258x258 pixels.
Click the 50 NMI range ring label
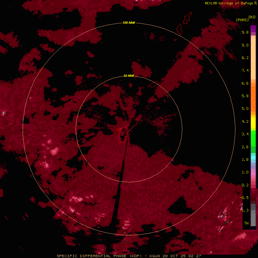click(129, 76)
